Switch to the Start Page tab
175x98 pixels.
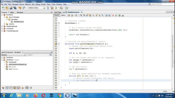point(58,12)
